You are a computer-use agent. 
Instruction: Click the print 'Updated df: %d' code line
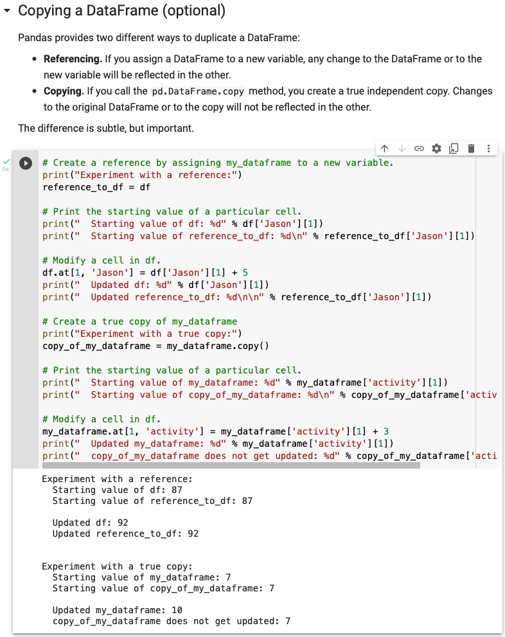pos(155,285)
